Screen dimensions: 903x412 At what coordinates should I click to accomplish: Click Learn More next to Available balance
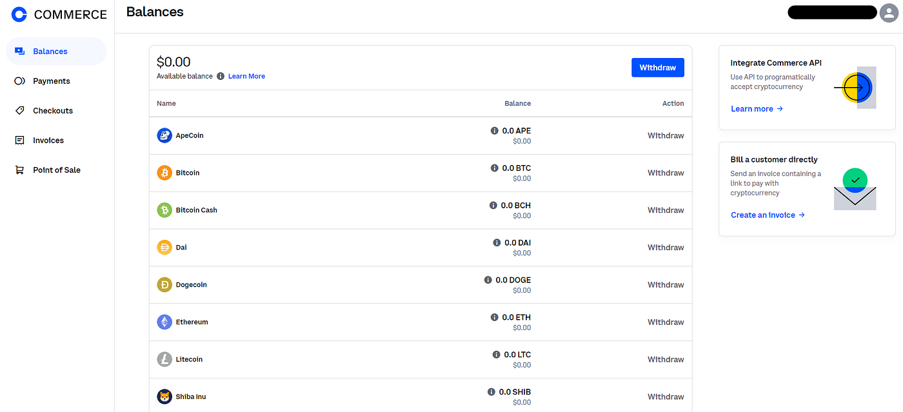246,76
